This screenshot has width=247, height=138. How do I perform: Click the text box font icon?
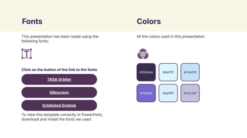click(x=26, y=54)
